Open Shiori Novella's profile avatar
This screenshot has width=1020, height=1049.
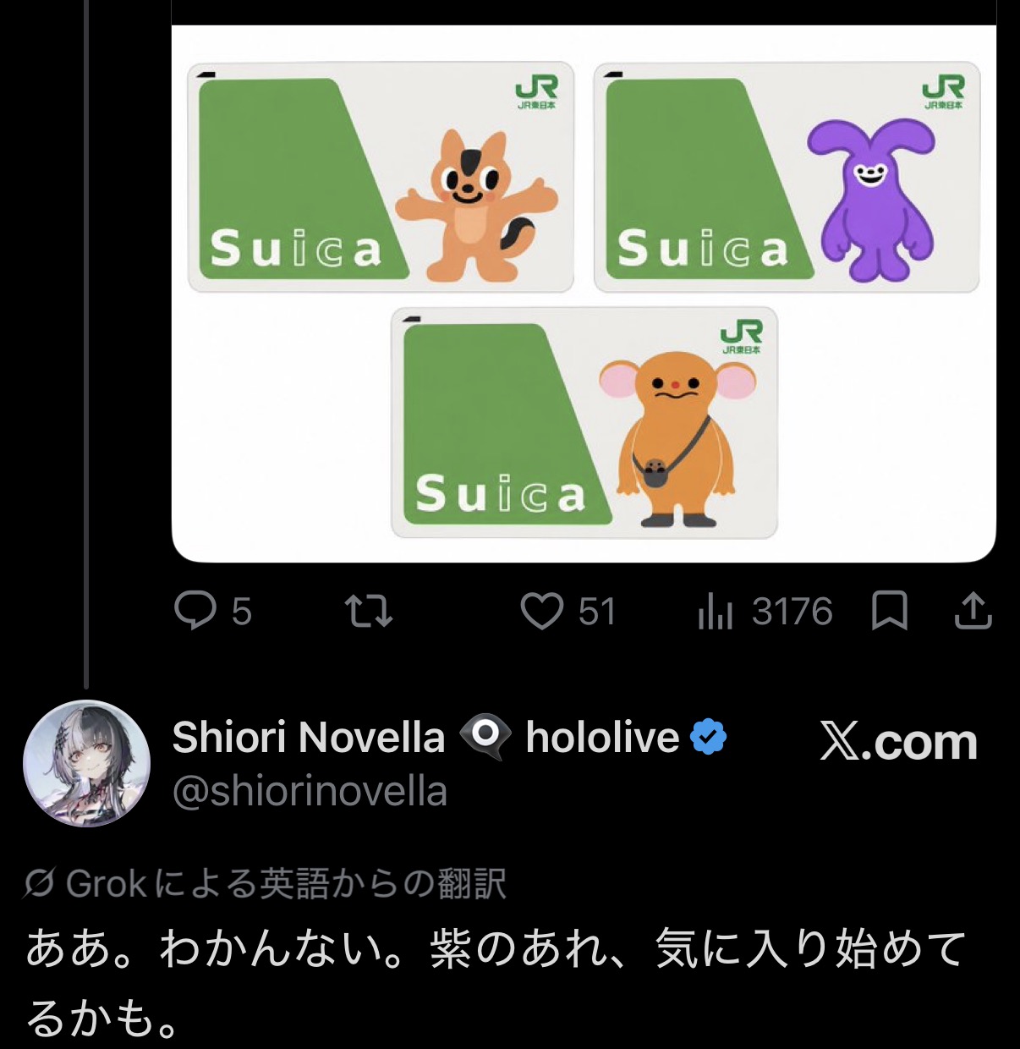(87, 764)
